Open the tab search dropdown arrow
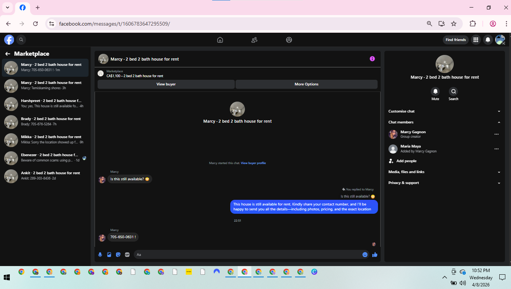This screenshot has width=511, height=289. point(7,8)
